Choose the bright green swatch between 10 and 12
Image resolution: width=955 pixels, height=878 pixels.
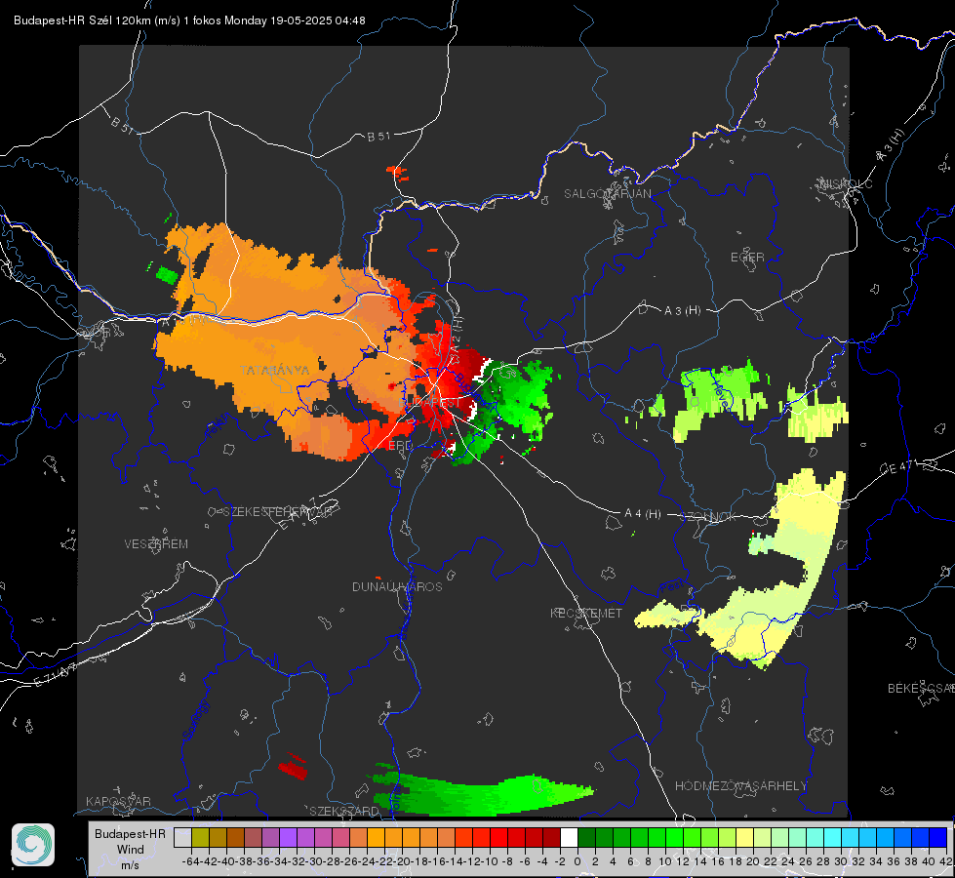pyautogui.click(x=674, y=838)
